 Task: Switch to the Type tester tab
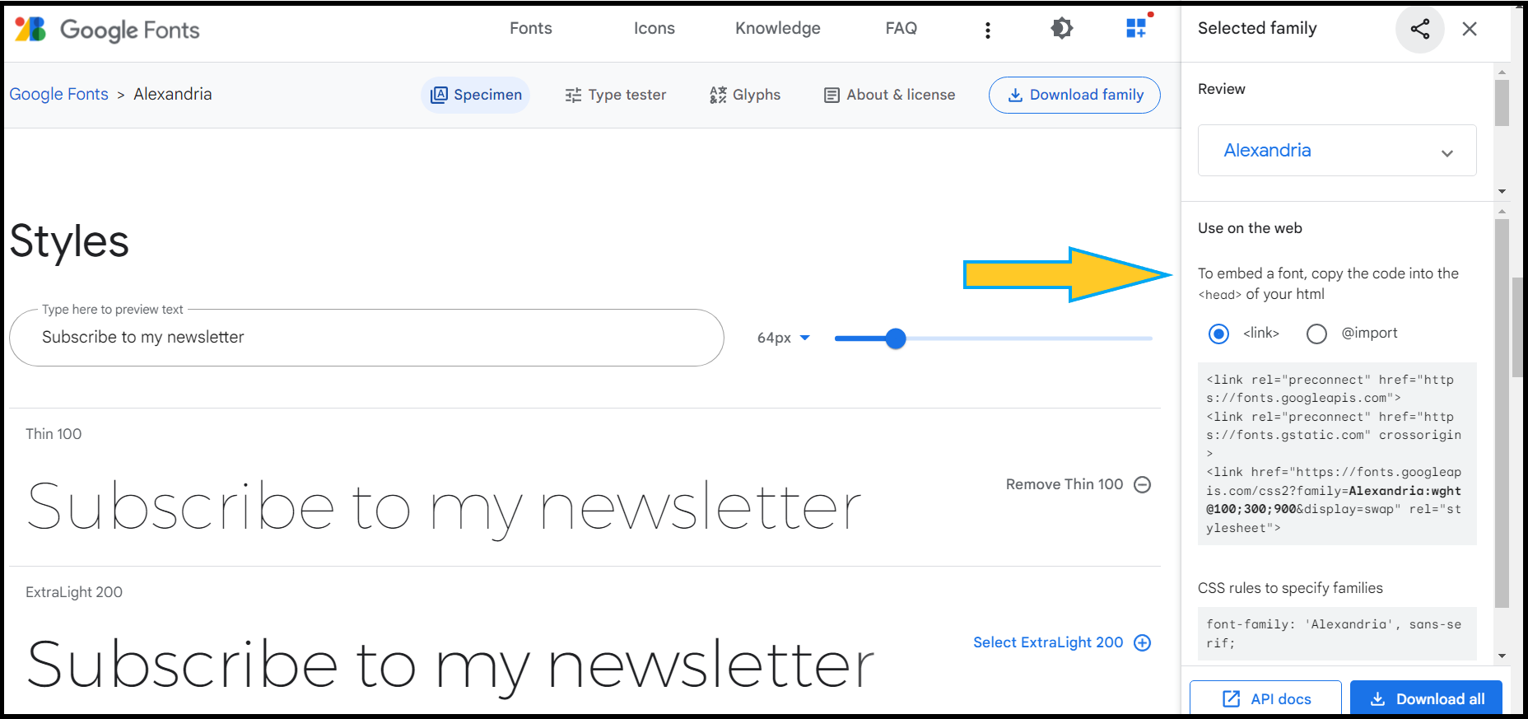point(616,95)
